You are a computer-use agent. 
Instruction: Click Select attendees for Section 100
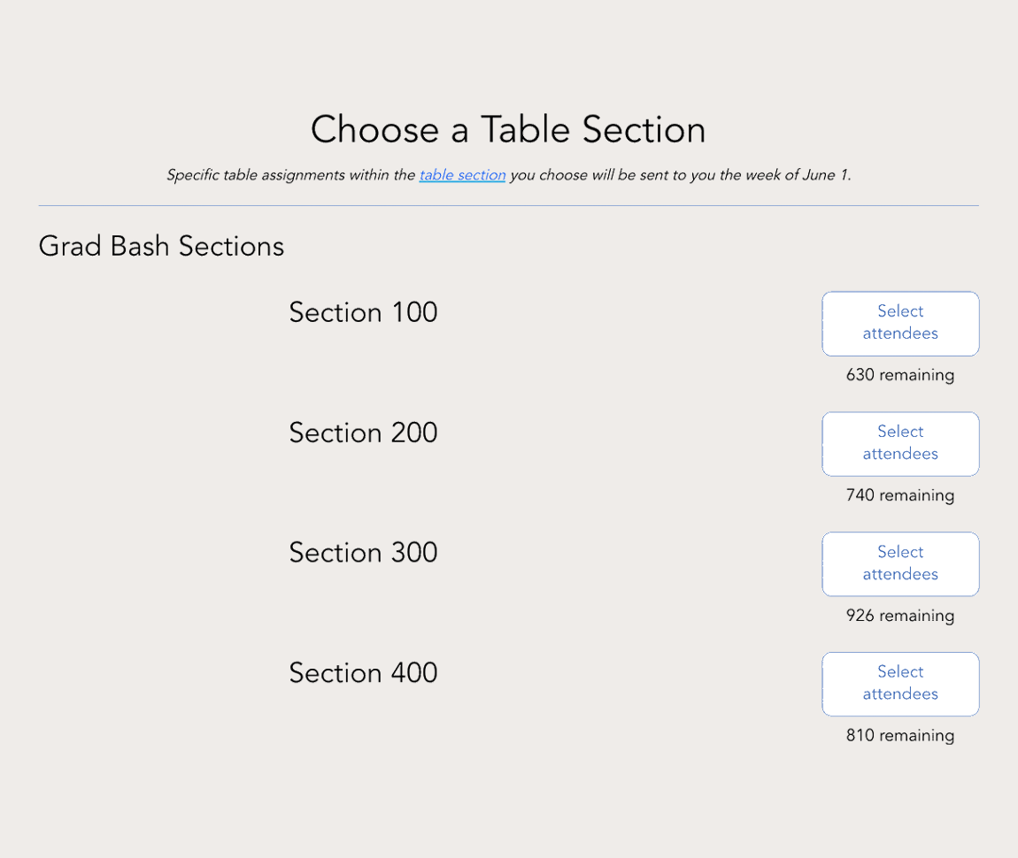tap(900, 323)
